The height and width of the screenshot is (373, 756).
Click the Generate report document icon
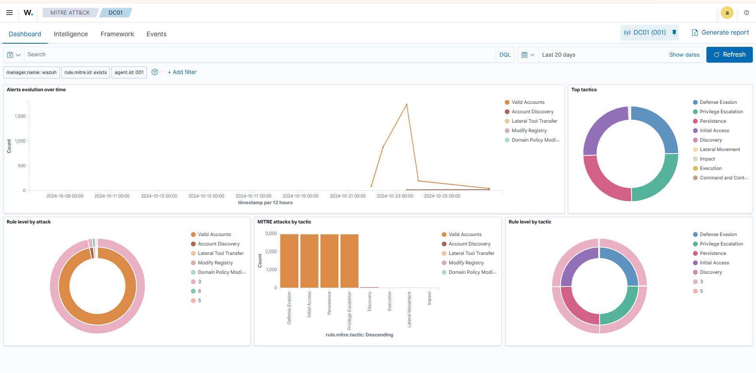point(695,33)
